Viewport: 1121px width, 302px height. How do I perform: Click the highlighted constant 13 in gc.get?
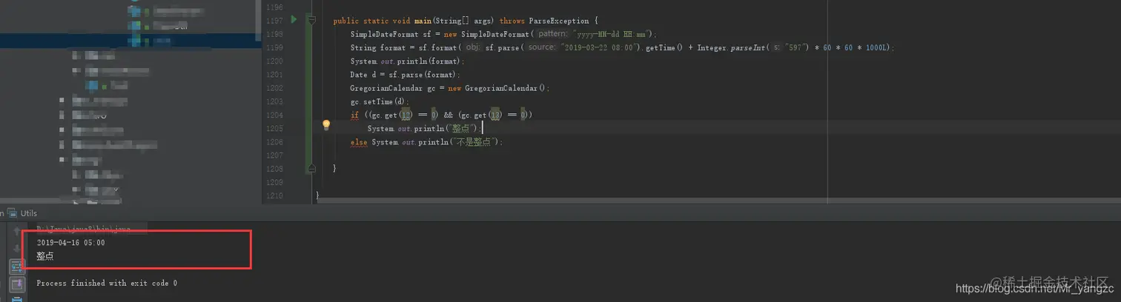[497, 115]
